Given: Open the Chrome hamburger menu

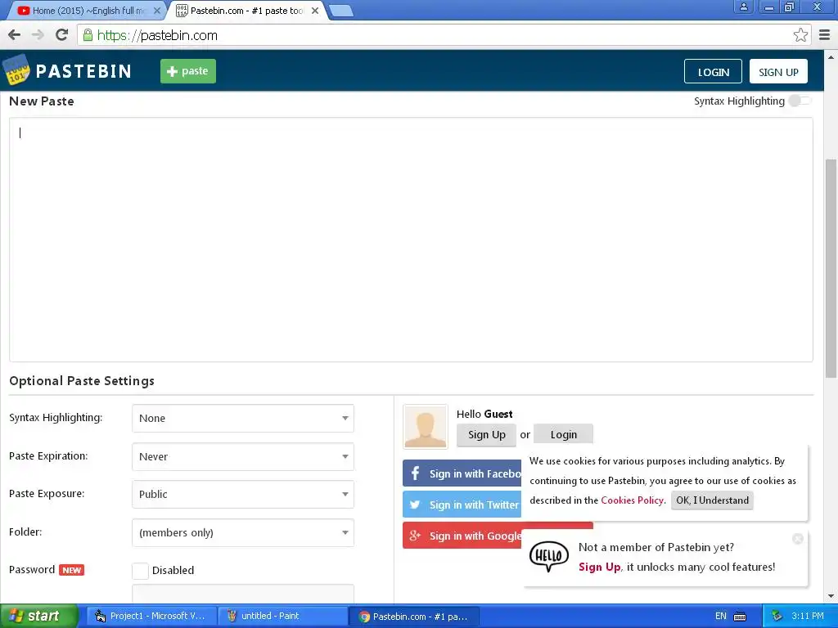Looking at the screenshot, I should coord(824,35).
